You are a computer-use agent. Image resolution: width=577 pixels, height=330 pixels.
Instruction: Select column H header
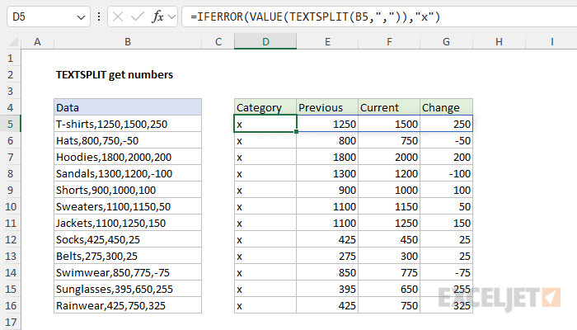(499, 41)
